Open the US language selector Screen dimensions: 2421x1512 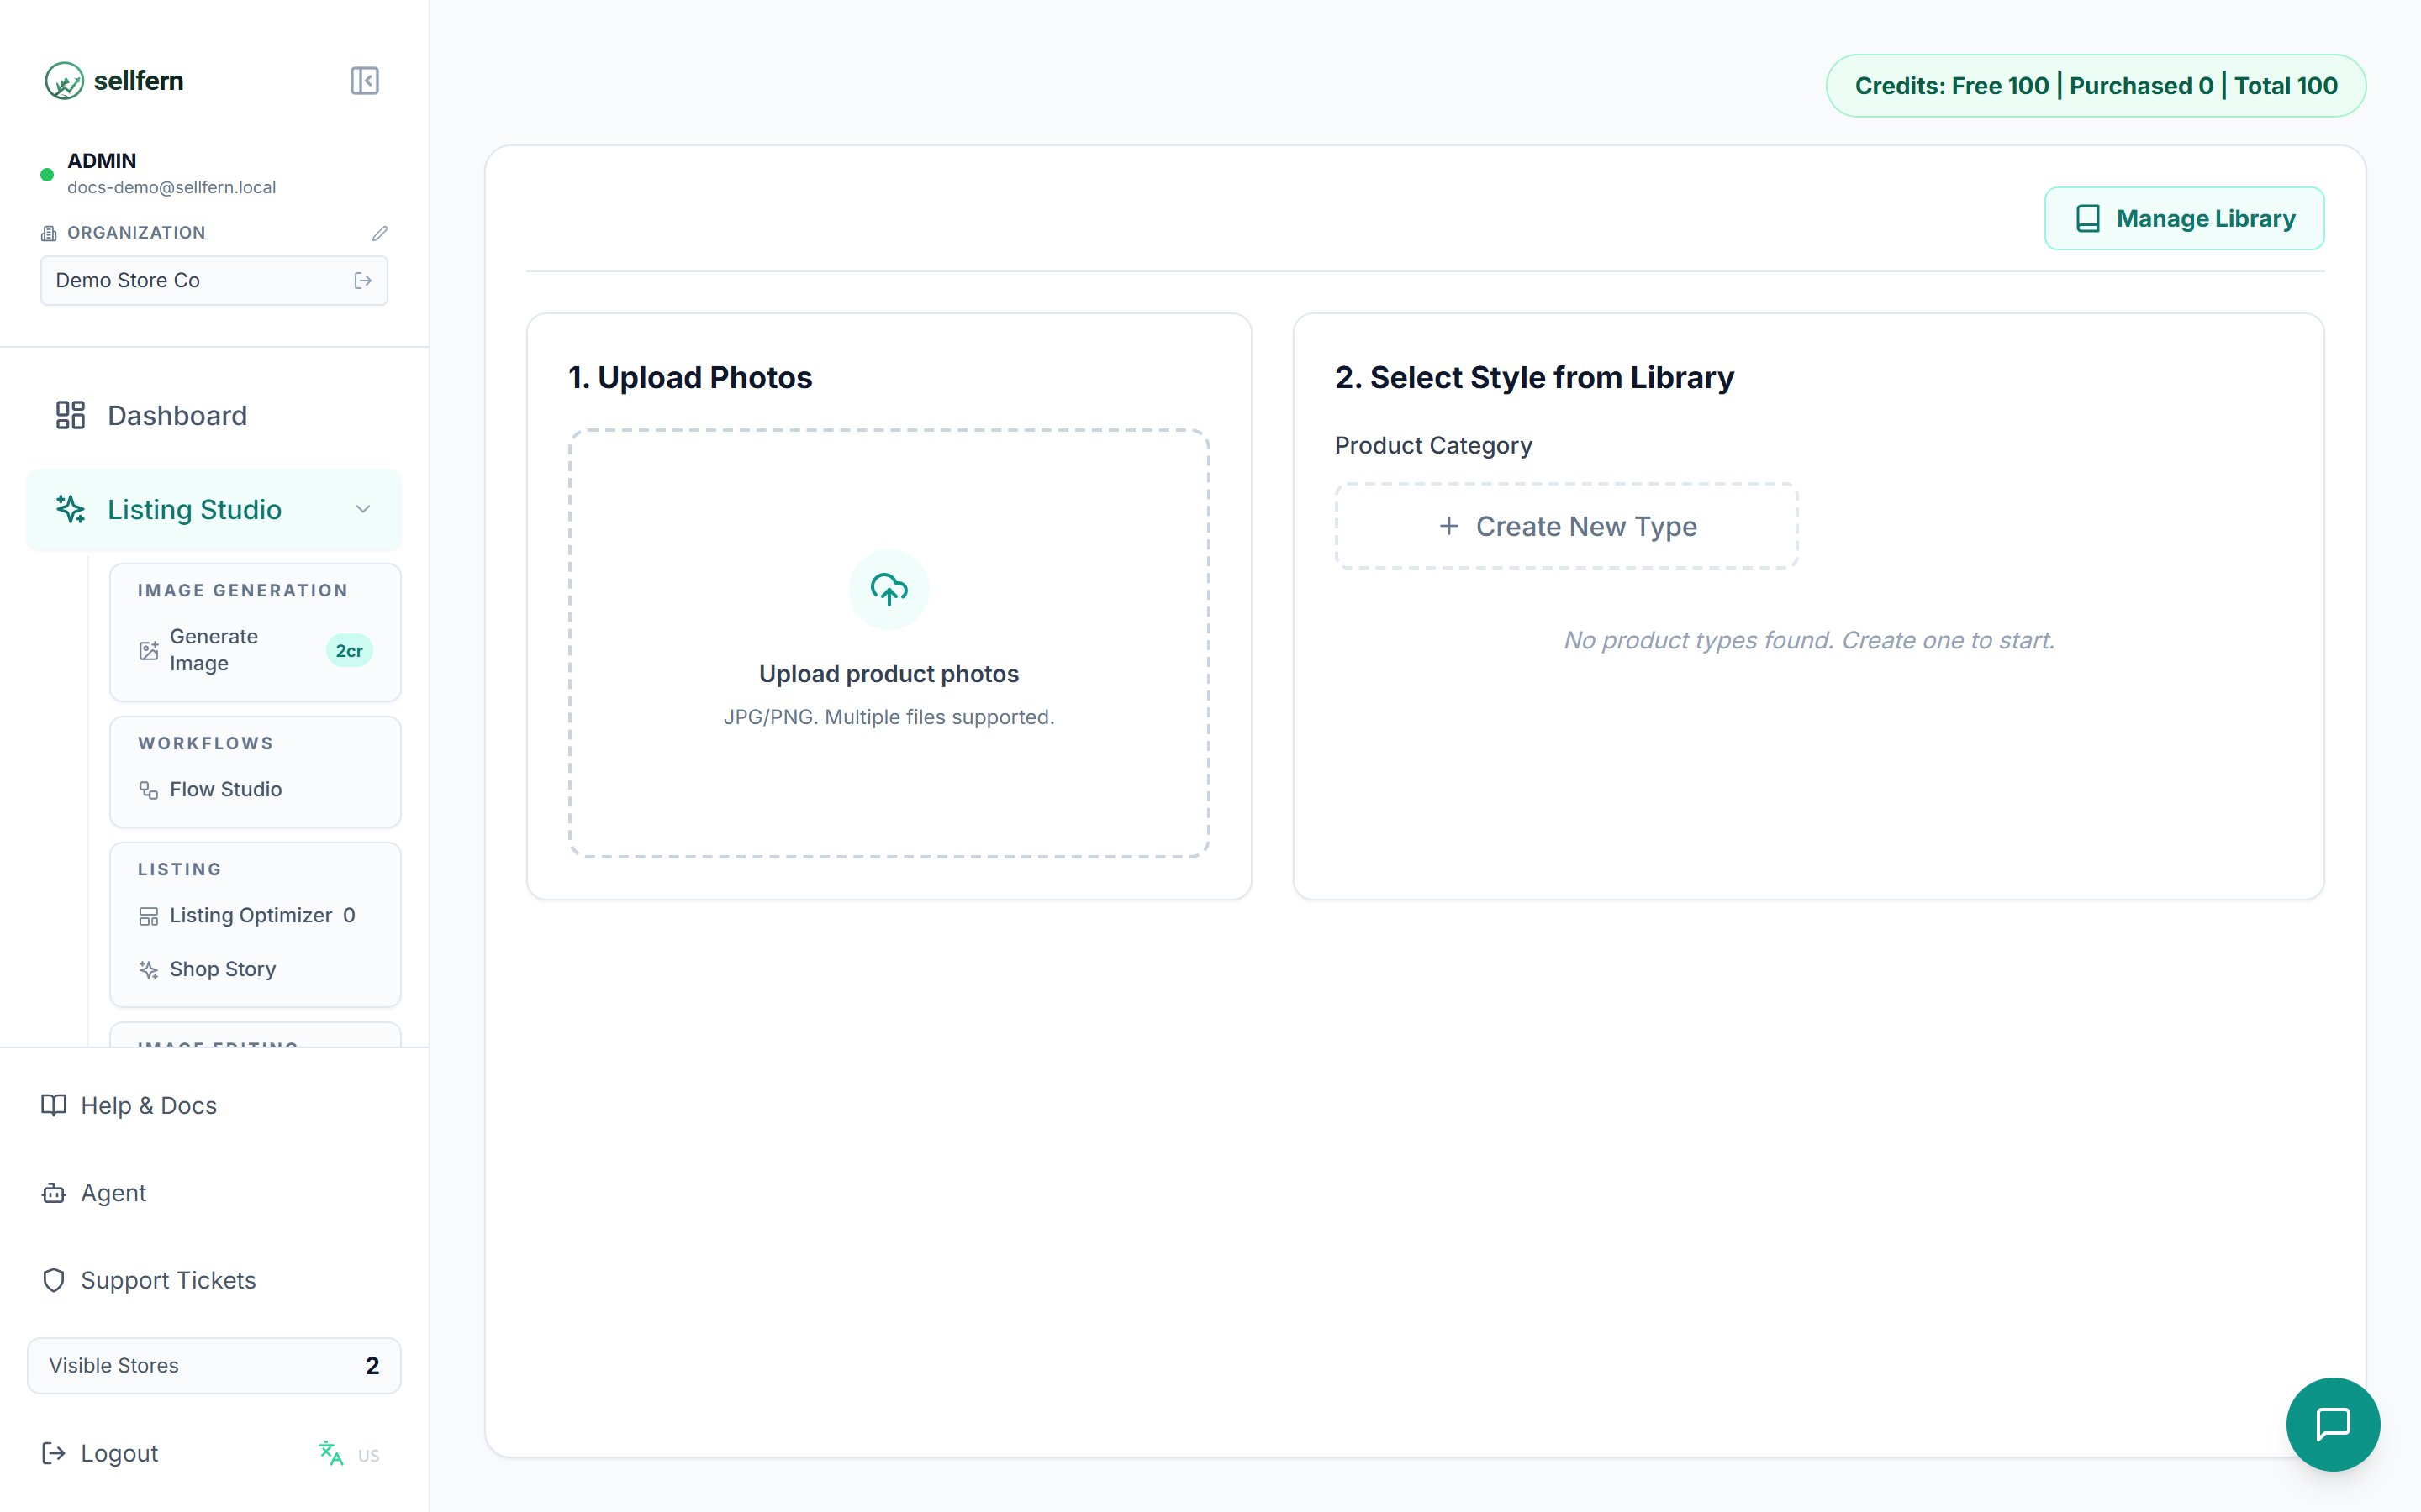click(x=368, y=1455)
